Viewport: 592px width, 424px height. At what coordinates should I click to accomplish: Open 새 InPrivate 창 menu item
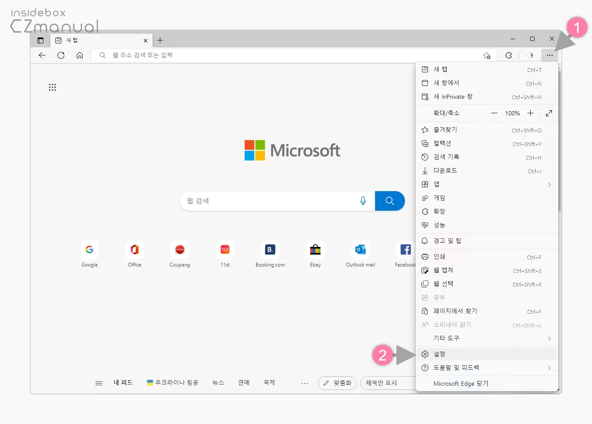[487, 97]
